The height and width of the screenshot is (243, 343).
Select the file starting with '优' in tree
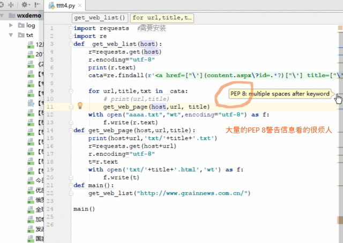[40, 190]
